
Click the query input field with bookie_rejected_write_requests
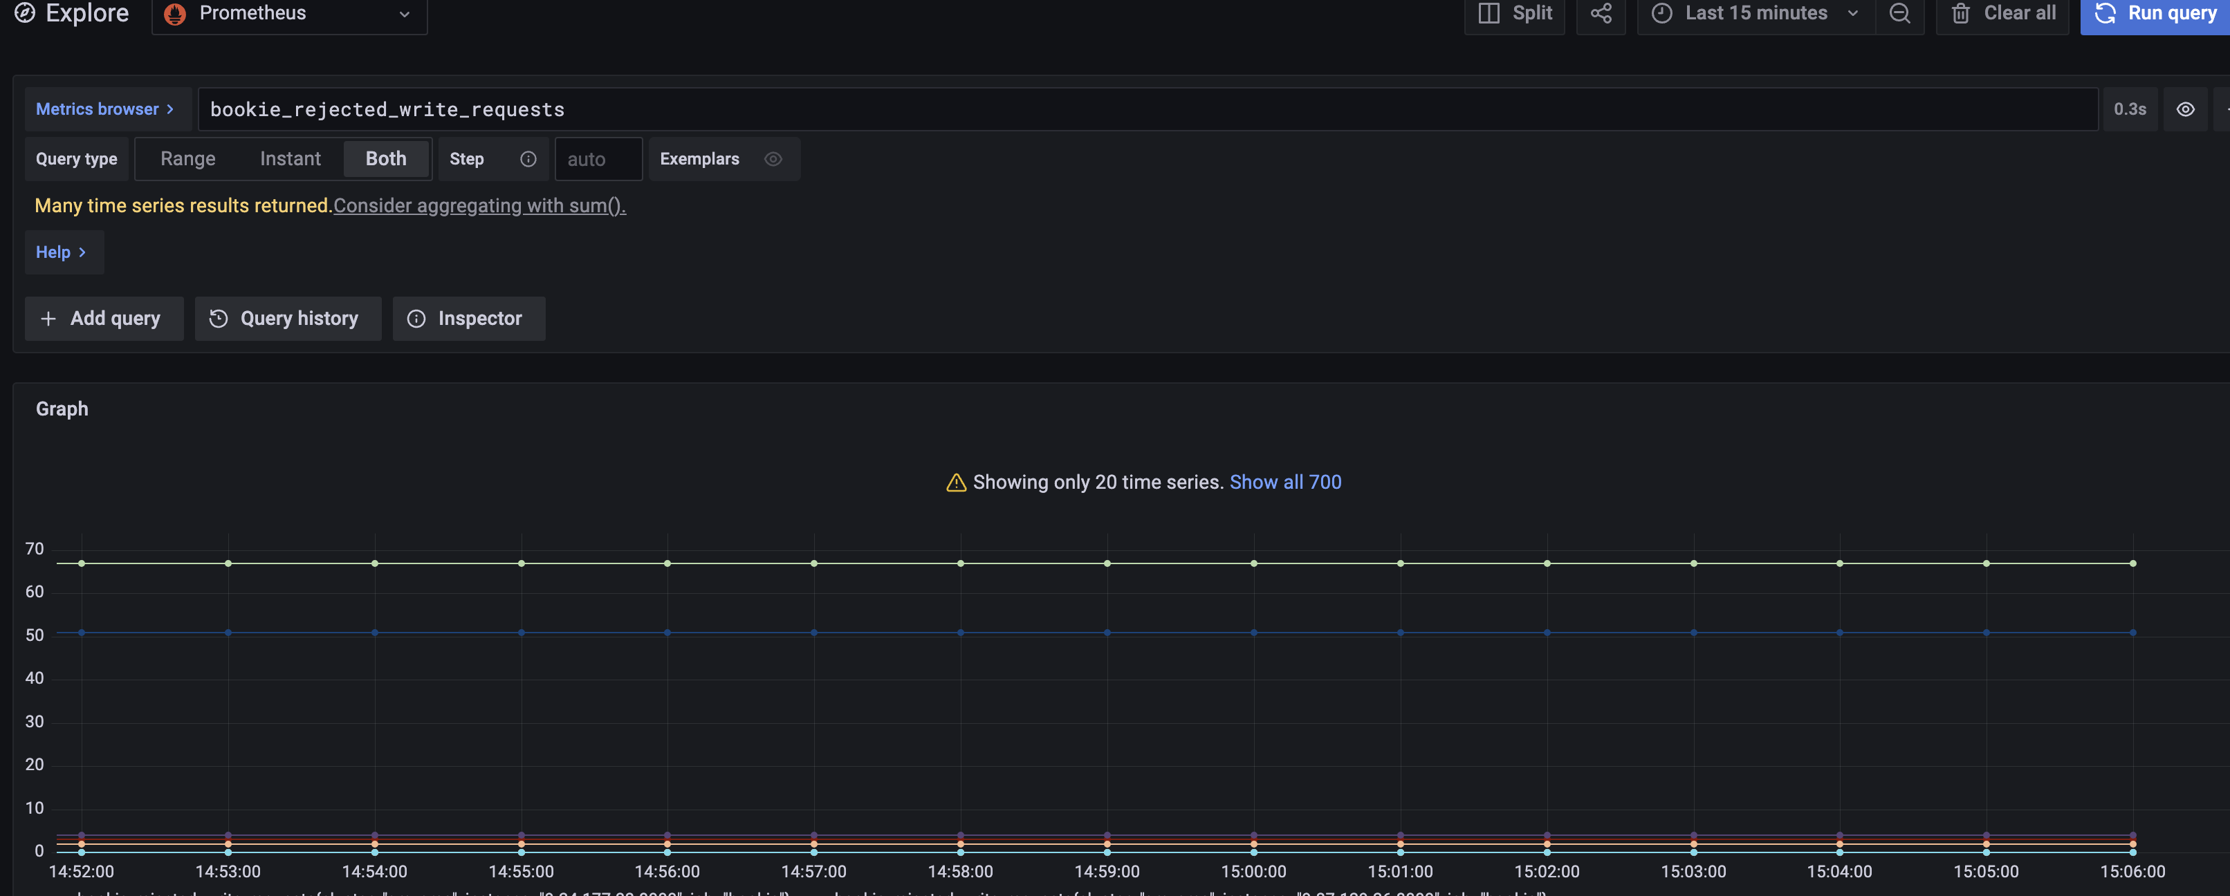(1147, 109)
